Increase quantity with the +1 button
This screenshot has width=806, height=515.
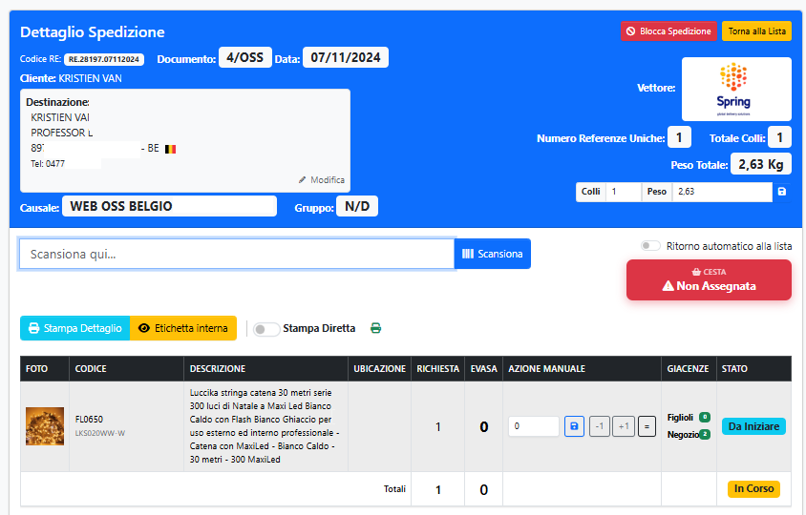tap(624, 426)
